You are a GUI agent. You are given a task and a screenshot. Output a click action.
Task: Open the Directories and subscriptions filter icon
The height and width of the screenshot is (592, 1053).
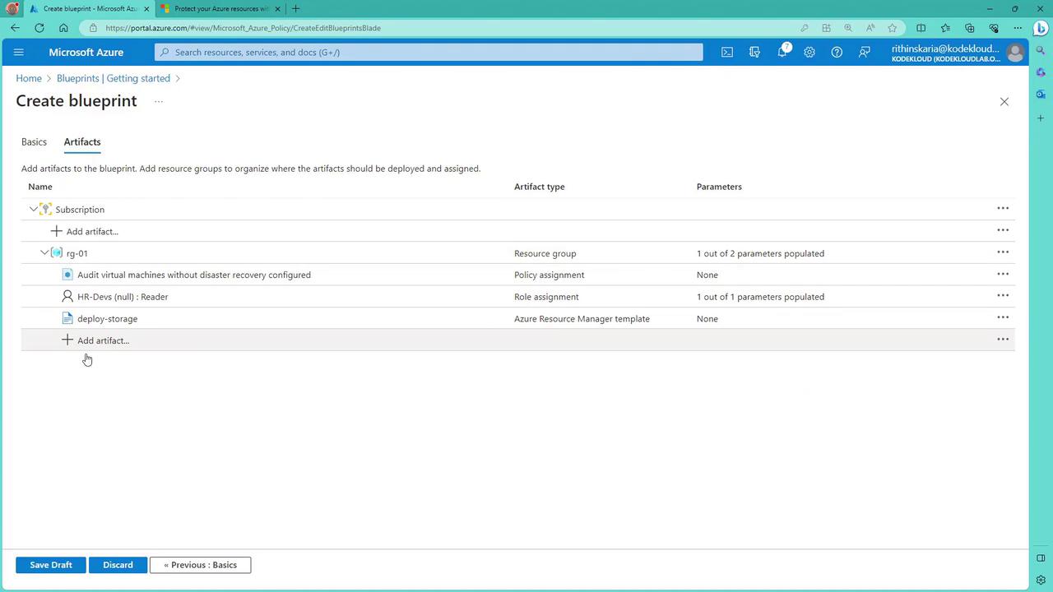(754, 52)
